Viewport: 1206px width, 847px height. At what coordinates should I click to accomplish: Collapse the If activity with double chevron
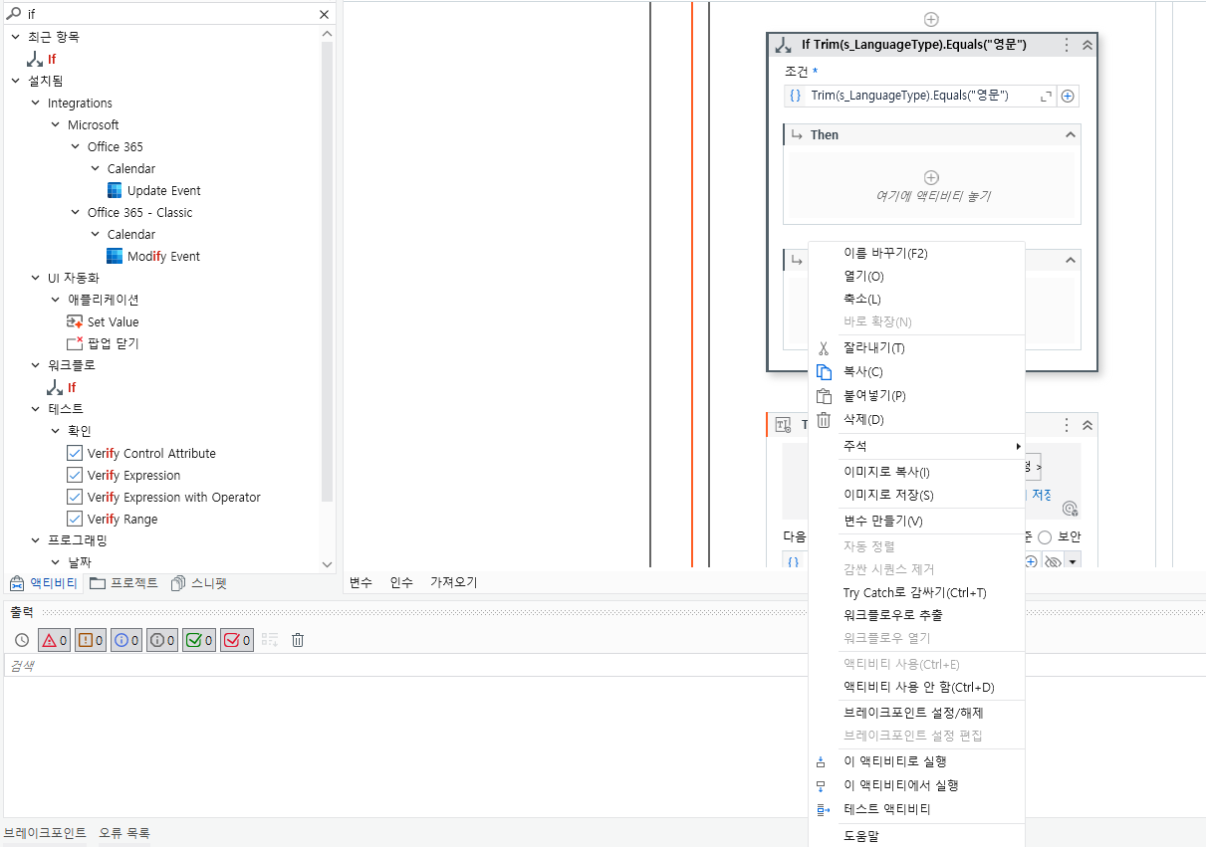point(1086,45)
